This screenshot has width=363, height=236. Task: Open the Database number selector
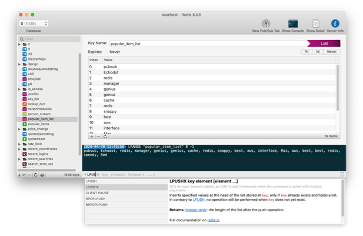(x=34, y=24)
